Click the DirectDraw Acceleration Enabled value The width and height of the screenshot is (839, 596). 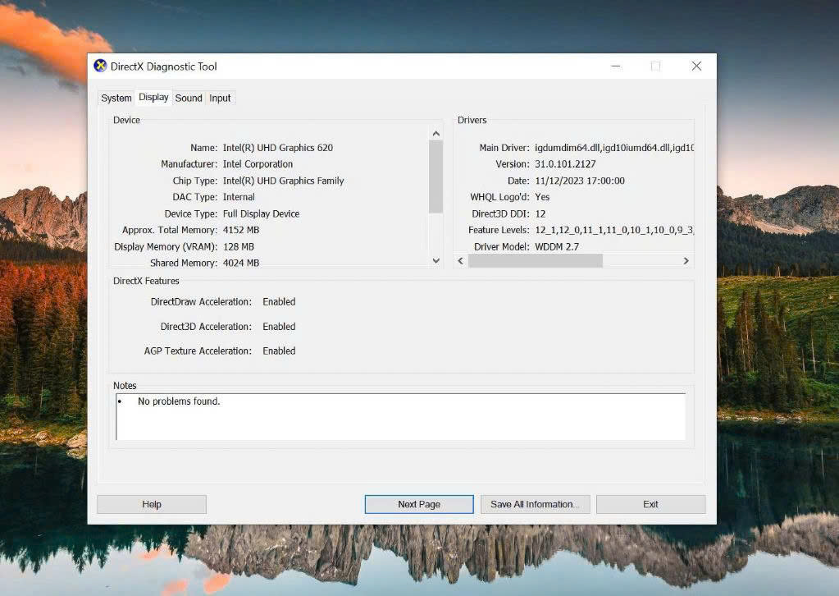pos(279,302)
